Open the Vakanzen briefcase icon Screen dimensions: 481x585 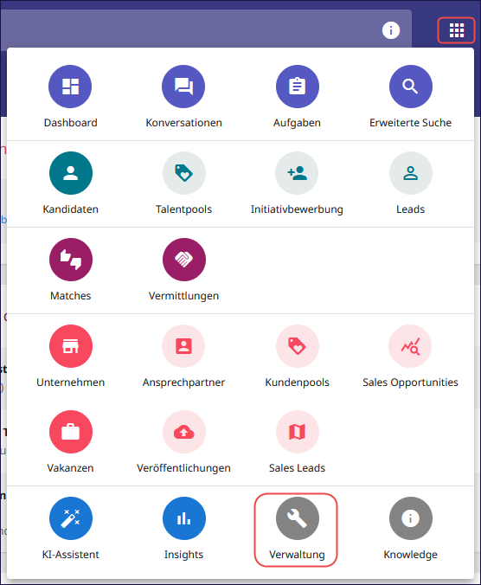(x=70, y=432)
